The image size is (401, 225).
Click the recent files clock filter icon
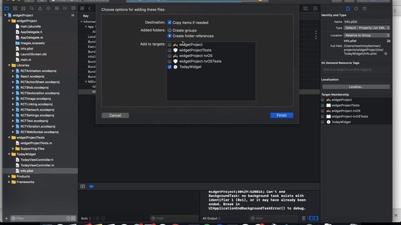click(68, 218)
